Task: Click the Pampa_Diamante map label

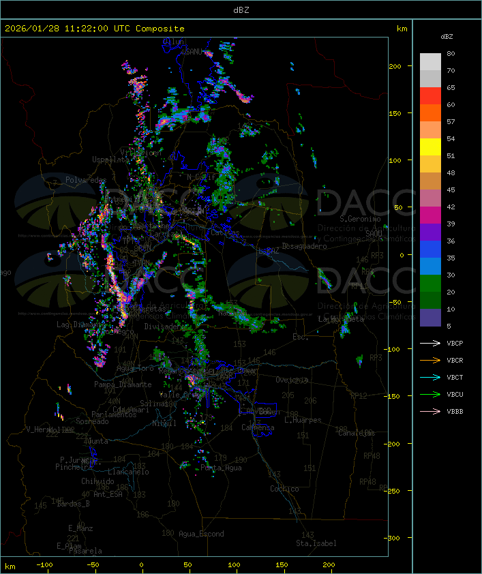Action: coord(123,384)
